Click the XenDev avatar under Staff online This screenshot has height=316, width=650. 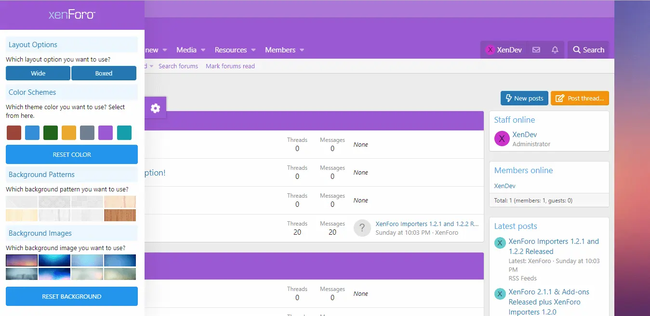pyautogui.click(x=502, y=139)
